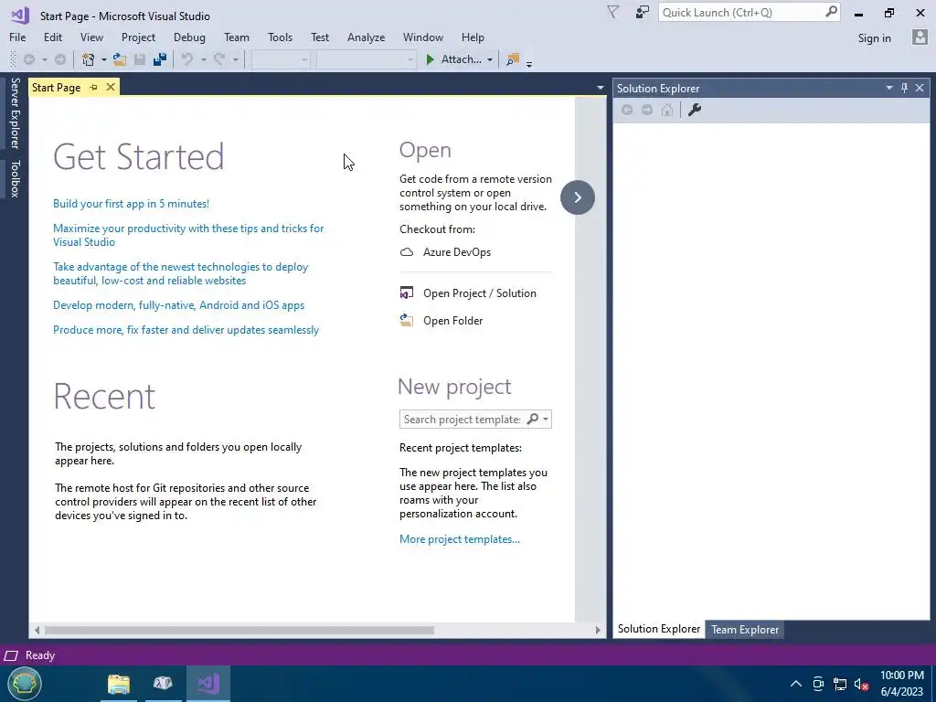Click the volume muted tray icon

[x=861, y=684]
